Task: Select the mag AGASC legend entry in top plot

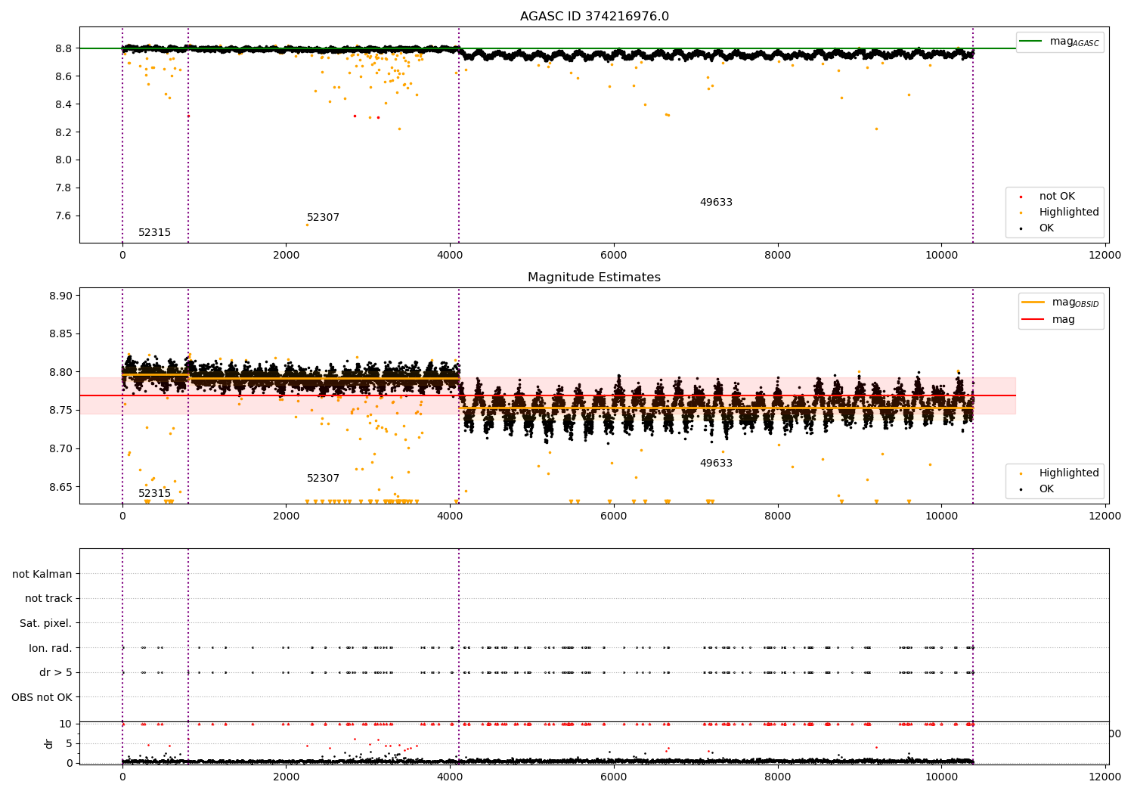Action: [x=1060, y=42]
